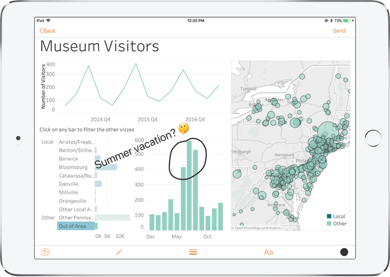Click the Other legend color swatch

[x=329, y=223]
